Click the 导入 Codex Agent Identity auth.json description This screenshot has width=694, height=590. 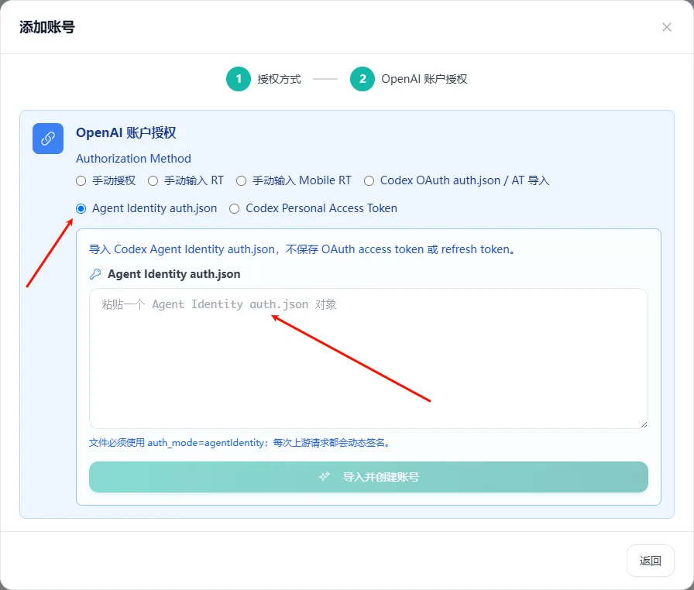303,249
